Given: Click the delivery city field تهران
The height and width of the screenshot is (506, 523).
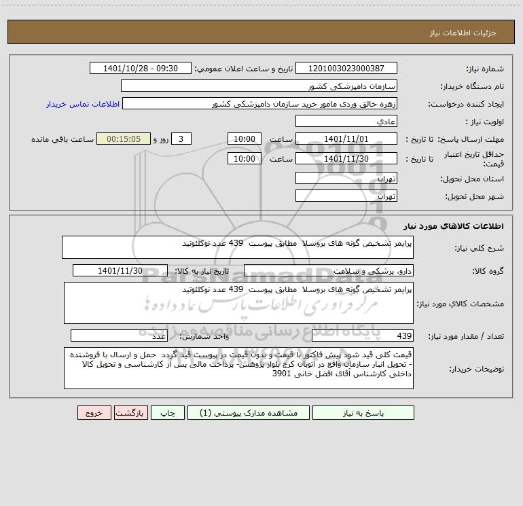Looking at the screenshot, I should tap(346, 196).
